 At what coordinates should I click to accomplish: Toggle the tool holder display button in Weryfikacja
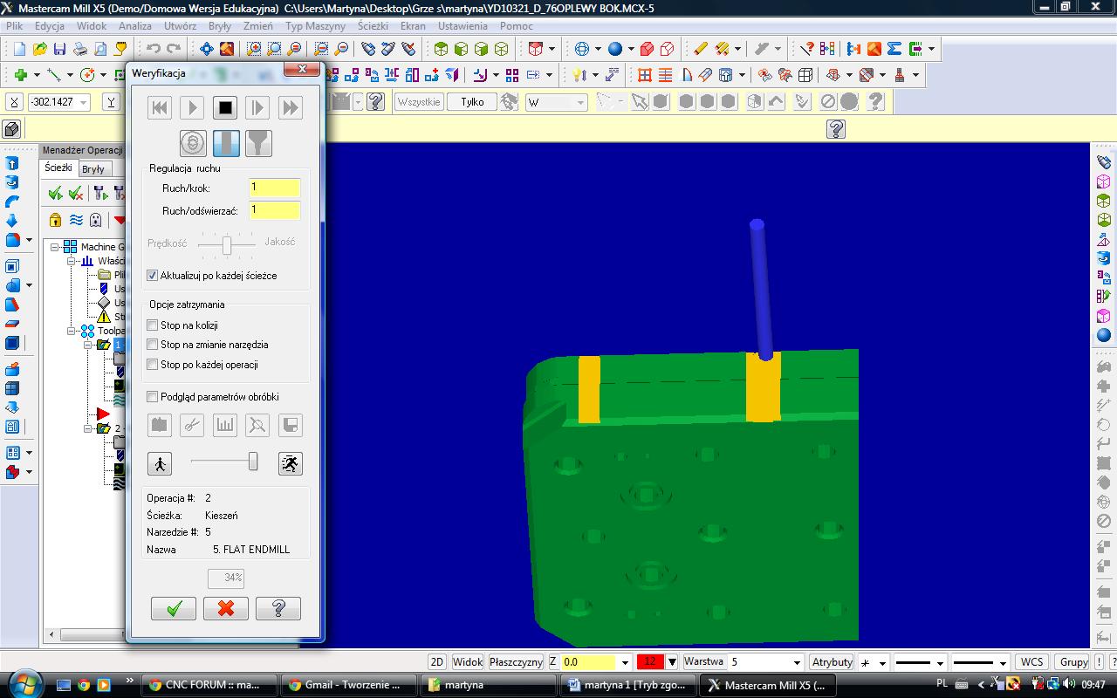point(258,142)
